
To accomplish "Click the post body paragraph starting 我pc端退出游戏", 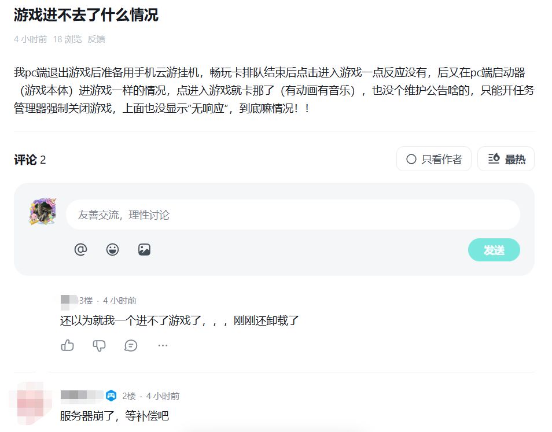I will pos(274,90).
